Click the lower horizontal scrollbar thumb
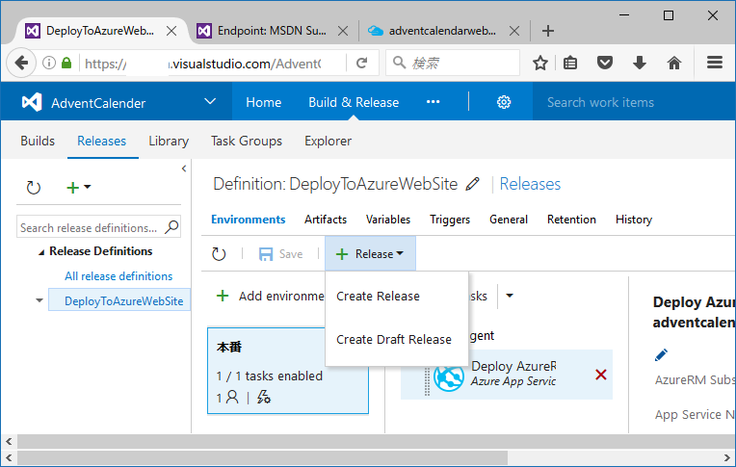This screenshot has height=467, width=736. (x=262, y=457)
